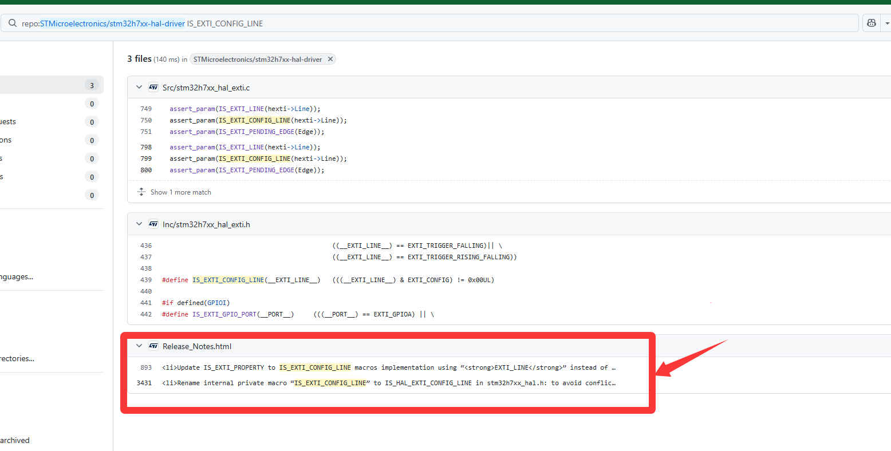This screenshot has height=451, width=891.
Task: Open the Inc/stm32h7xx_hal_exti.h file link
Action: [x=206, y=224]
